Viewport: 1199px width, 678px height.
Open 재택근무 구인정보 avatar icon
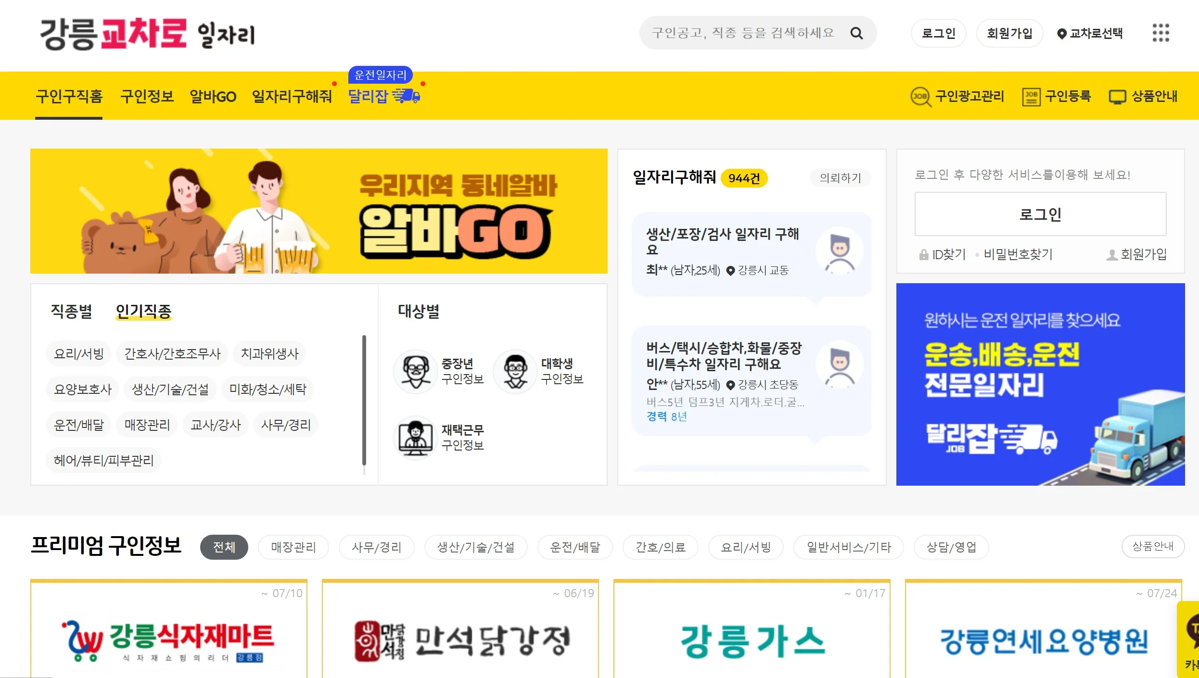pos(416,438)
